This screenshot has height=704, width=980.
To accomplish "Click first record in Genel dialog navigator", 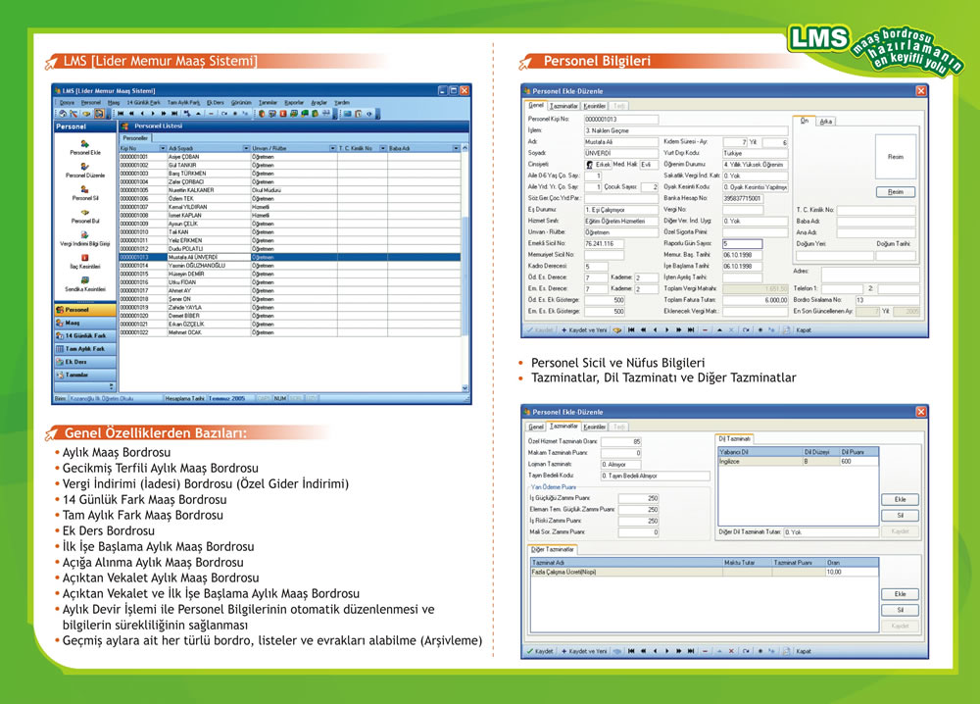I will tap(630, 330).
